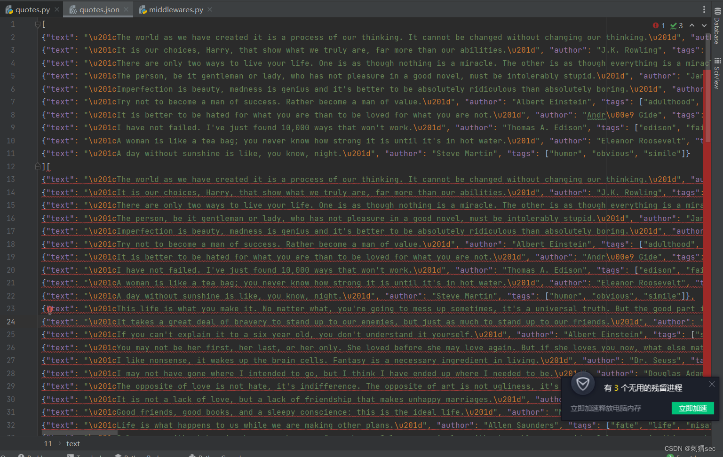Image resolution: width=723 pixels, height=457 pixels.
Task: Go to previous highlighted problem arrow
Action: pyautogui.click(x=692, y=25)
